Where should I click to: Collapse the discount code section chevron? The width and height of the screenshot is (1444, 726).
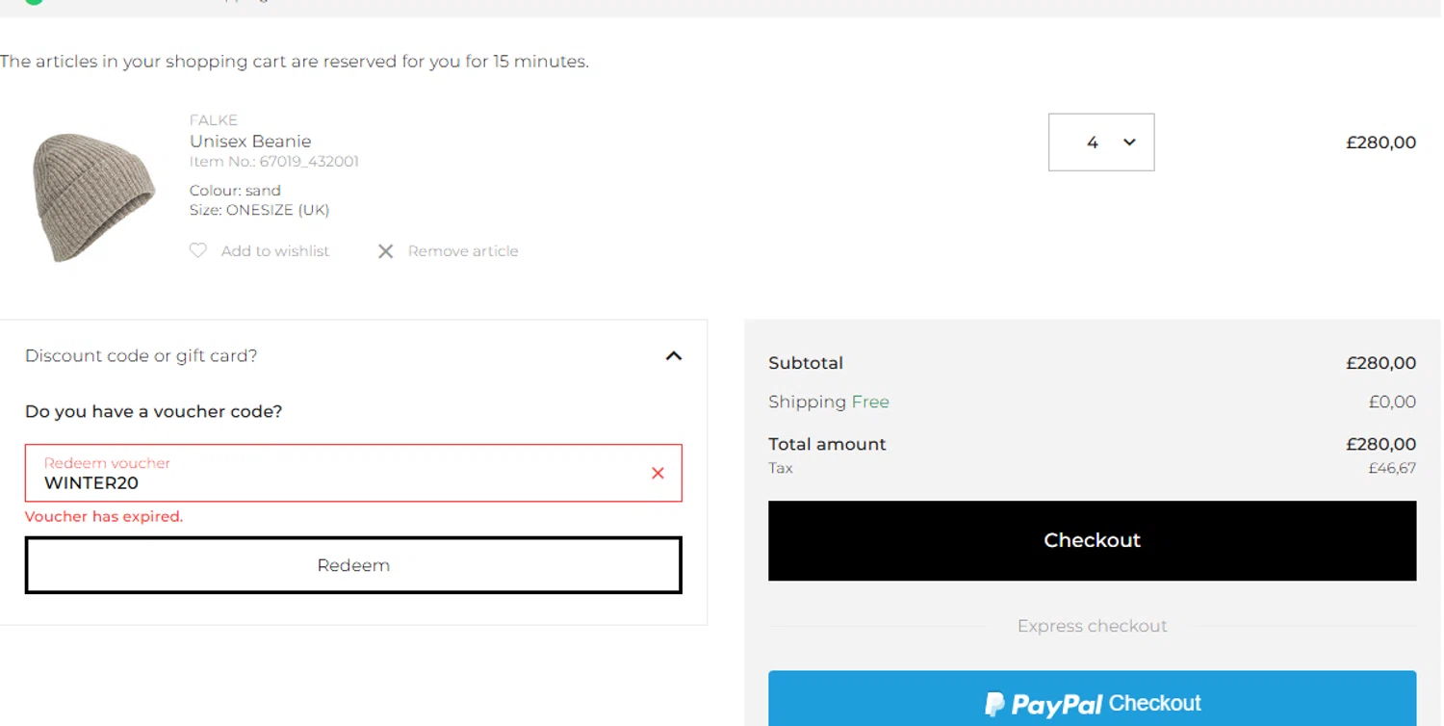[x=674, y=356]
